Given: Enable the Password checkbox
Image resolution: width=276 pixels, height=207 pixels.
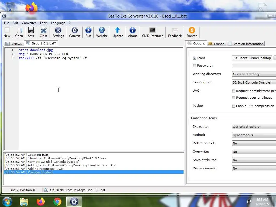Looking at the screenshot, I should tap(194, 65).
